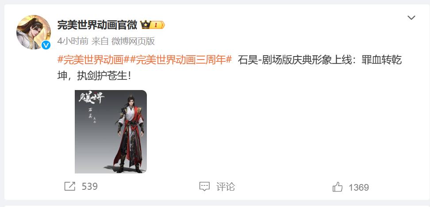This screenshot has height=207, width=430.
Task: Click the like count 1369
Action: (359, 188)
